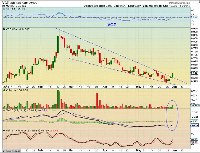Click the 0.800 price axis label
200x153 pixels.
[x=195, y=45]
